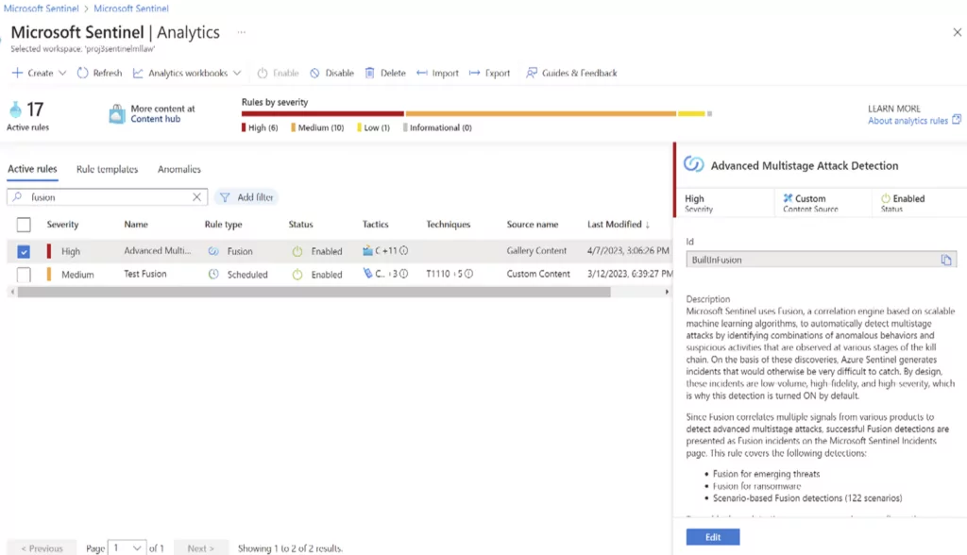The width and height of the screenshot is (967, 555).
Task: Click the Source name column header
Action: (533, 225)
